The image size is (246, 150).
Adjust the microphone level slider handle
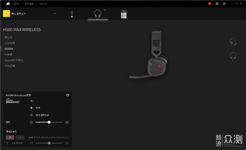(x=49, y=143)
